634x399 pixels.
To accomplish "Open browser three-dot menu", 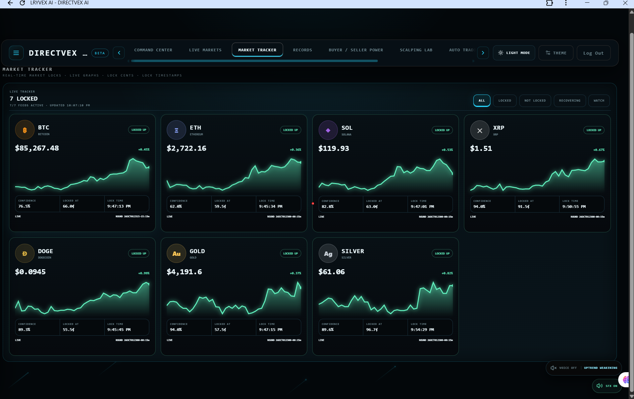I will click(x=566, y=3).
